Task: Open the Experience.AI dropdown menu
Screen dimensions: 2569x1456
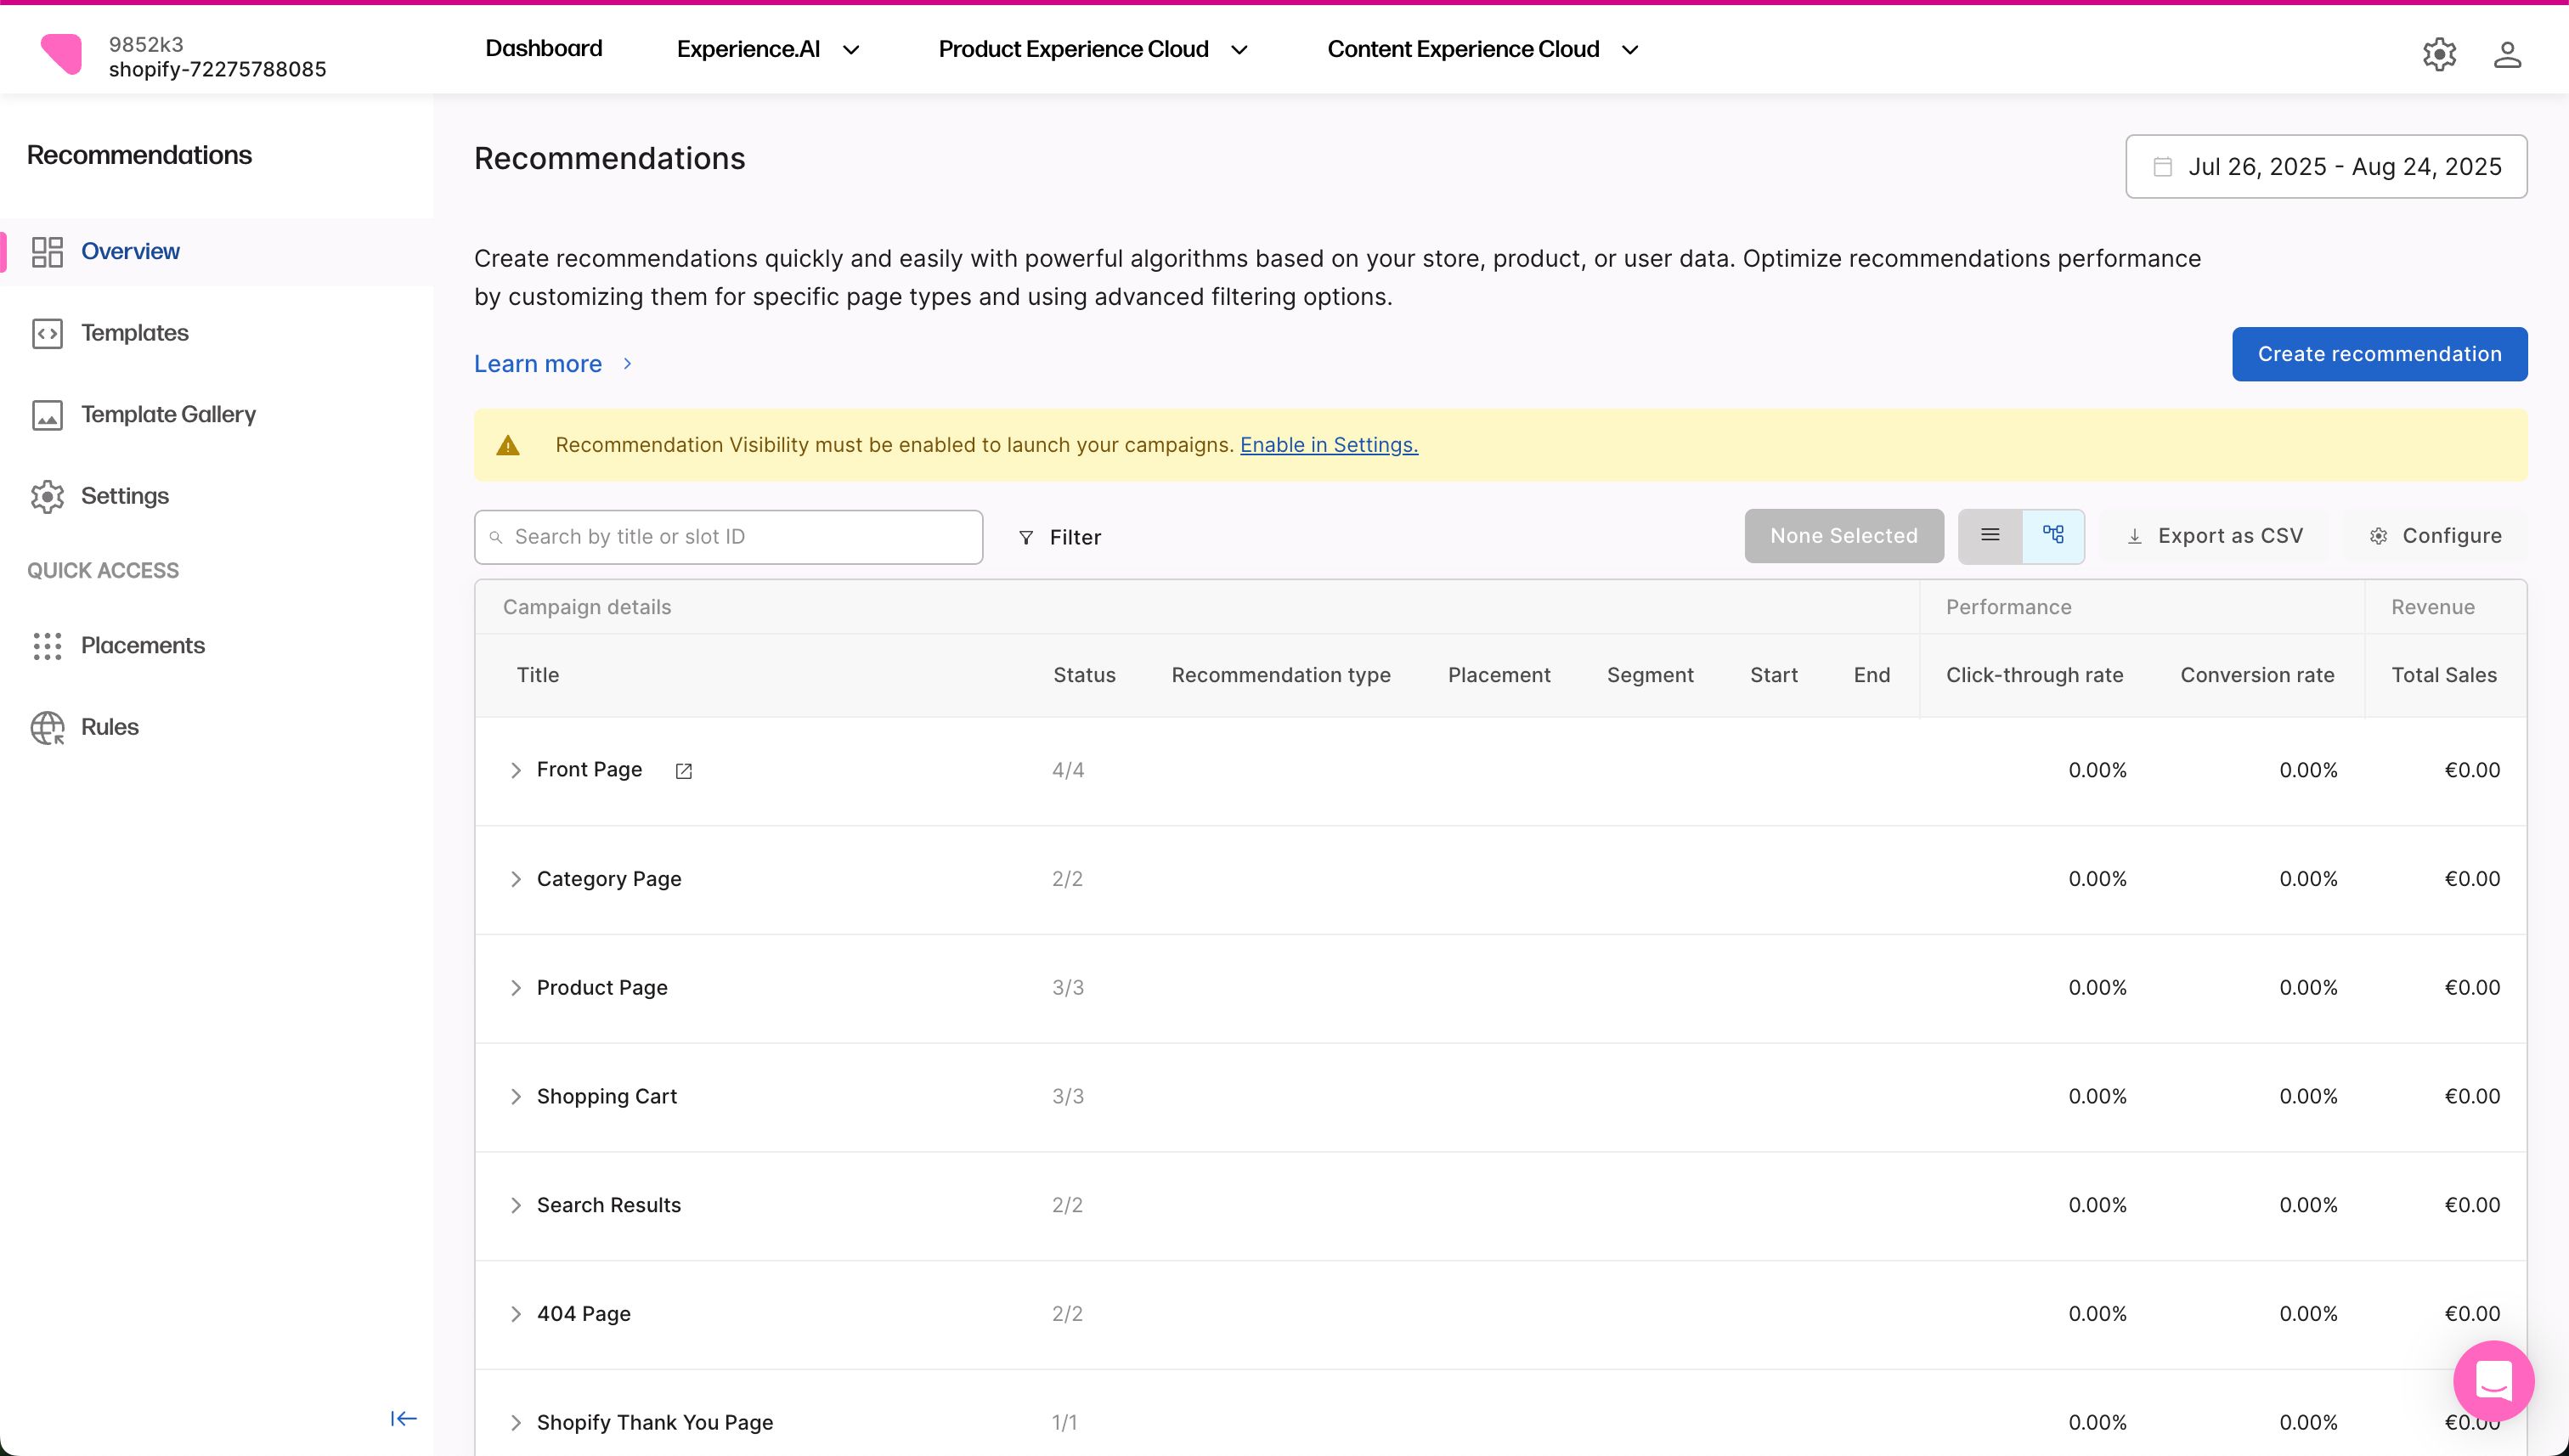Action: pyautogui.click(x=768, y=49)
